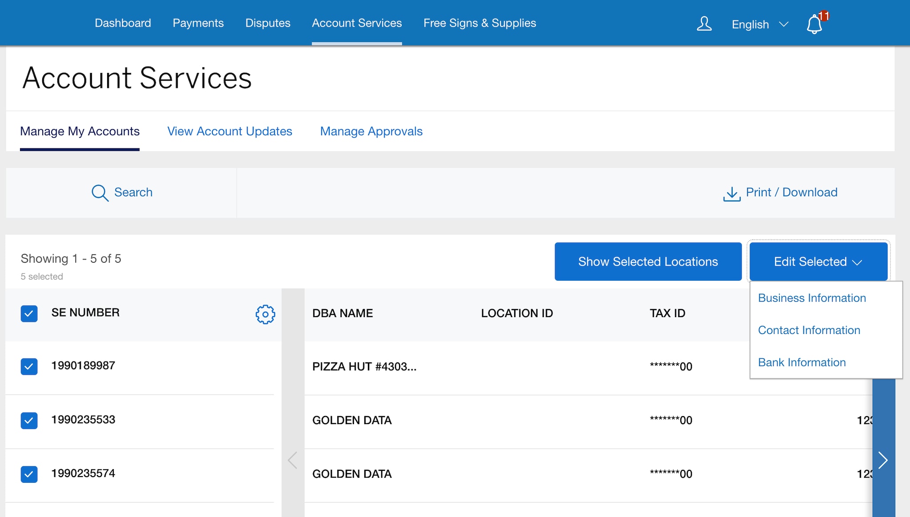Image resolution: width=910 pixels, height=517 pixels.
Task: Uncheck the checkbox for account 1990189987
Action: click(29, 366)
